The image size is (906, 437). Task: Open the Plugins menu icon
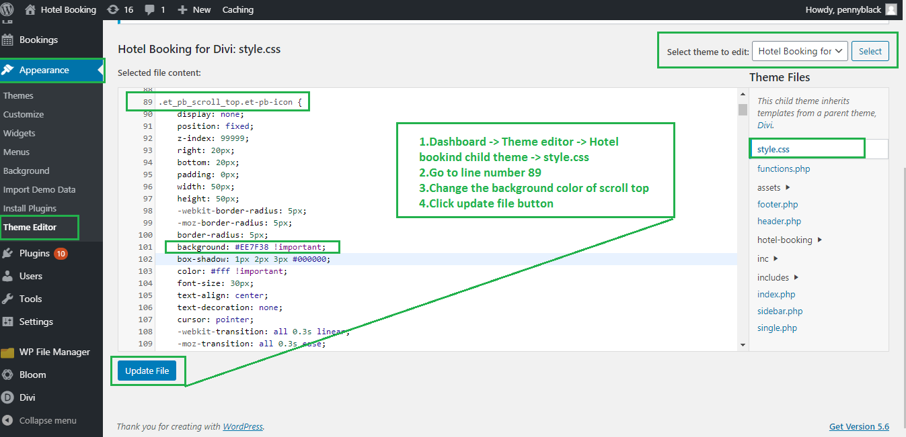[8, 253]
